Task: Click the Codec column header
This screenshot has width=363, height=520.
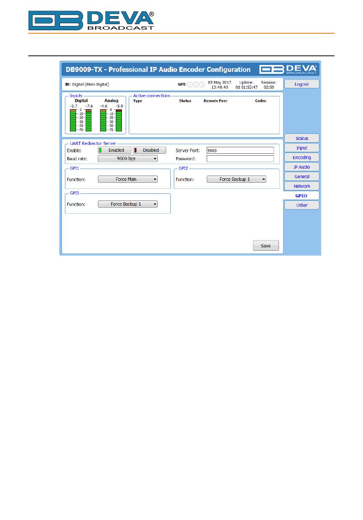Action: [261, 101]
